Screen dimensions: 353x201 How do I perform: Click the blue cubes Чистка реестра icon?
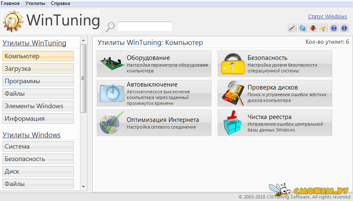pyautogui.click(x=233, y=122)
